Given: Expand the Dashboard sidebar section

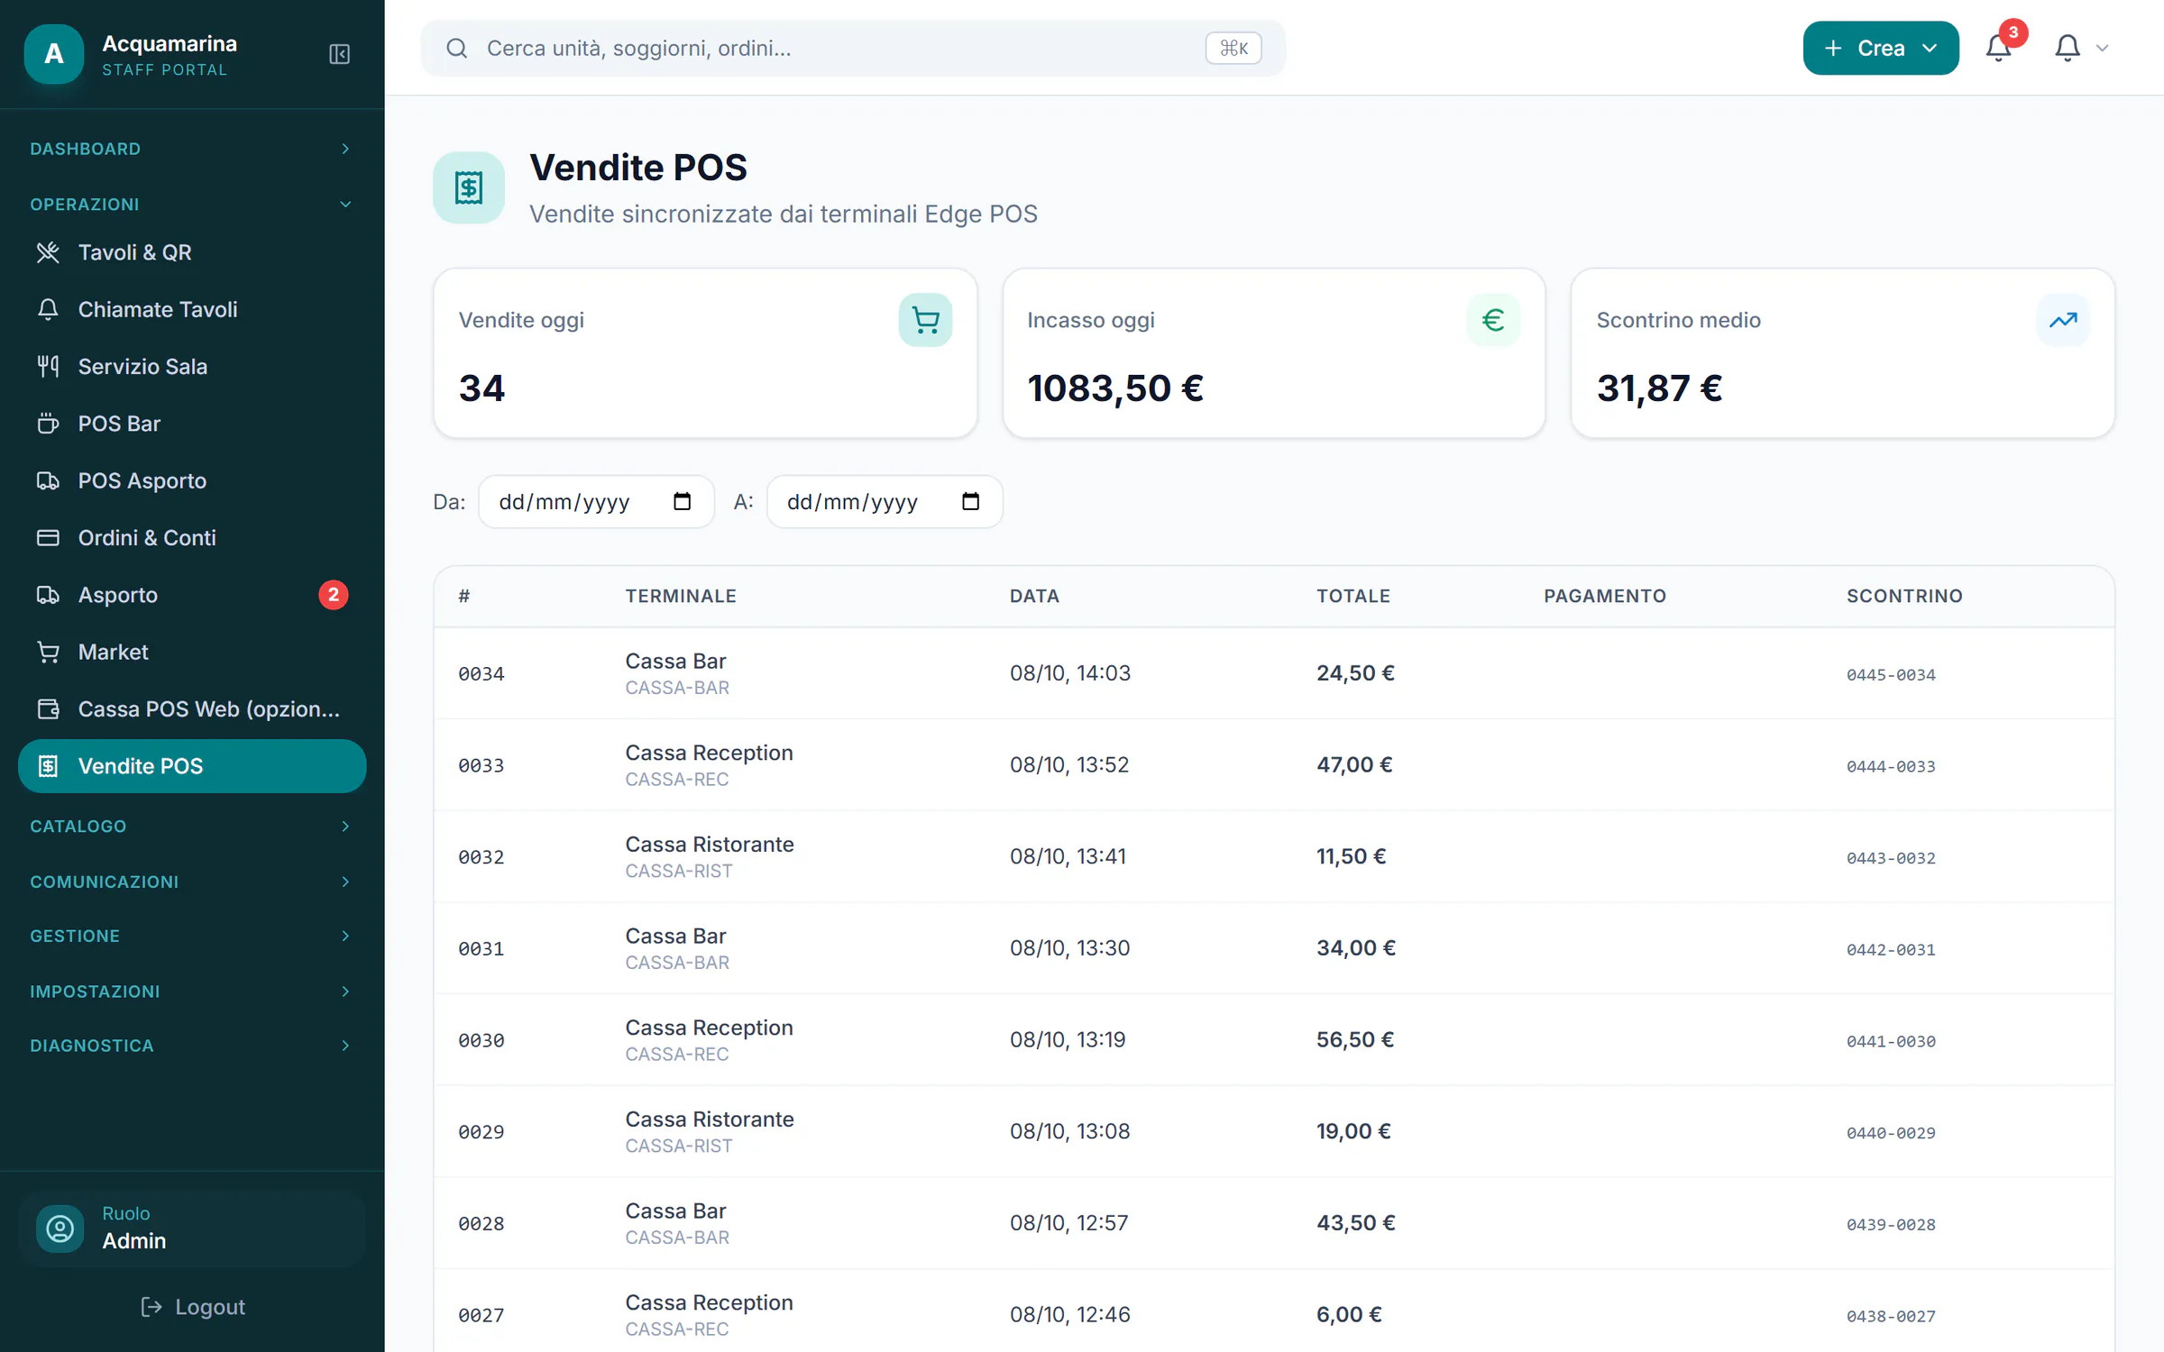Looking at the screenshot, I should [191, 149].
